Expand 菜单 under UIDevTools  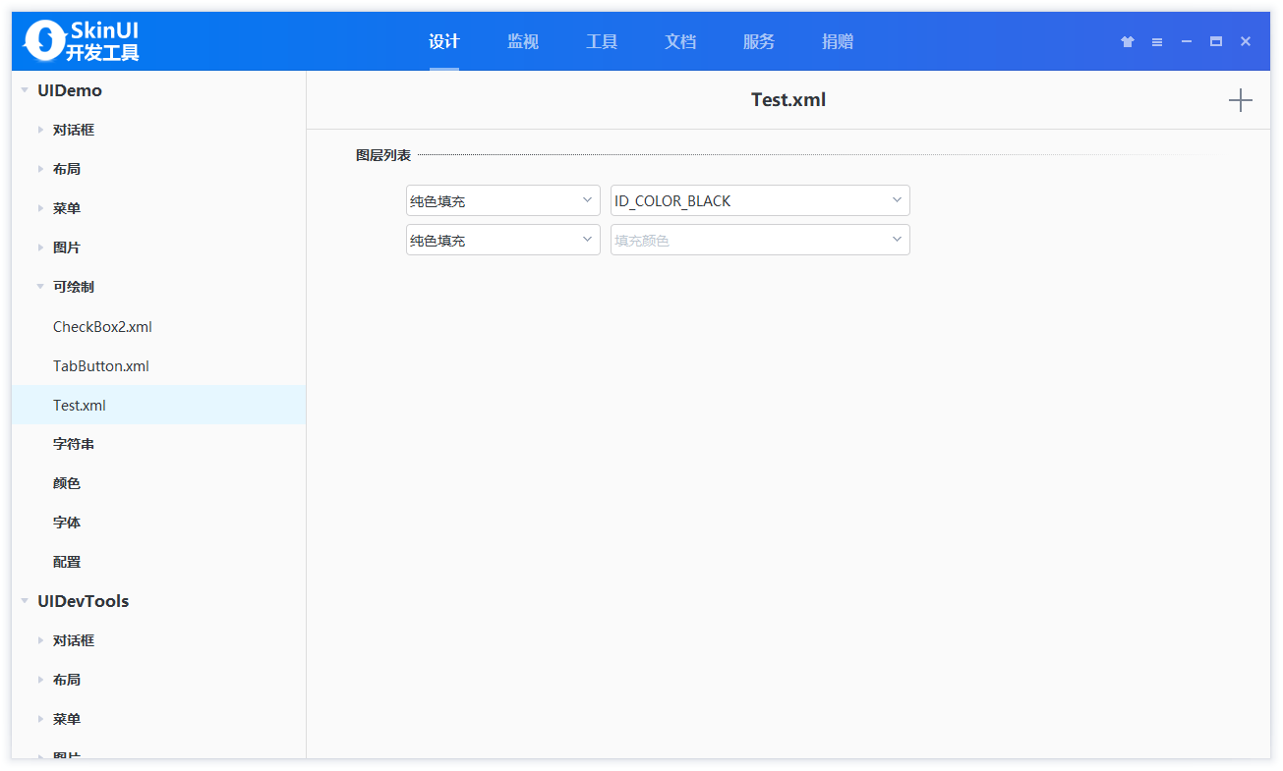(x=40, y=719)
